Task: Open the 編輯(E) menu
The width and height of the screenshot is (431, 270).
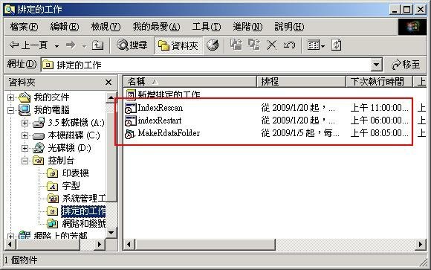Action: (x=65, y=27)
